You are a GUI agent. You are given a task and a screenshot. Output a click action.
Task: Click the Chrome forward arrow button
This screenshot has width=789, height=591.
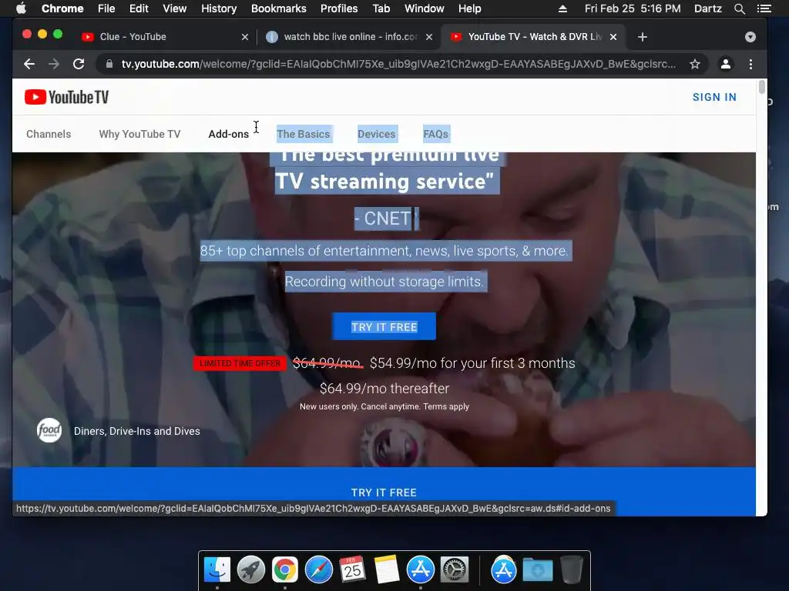point(54,64)
